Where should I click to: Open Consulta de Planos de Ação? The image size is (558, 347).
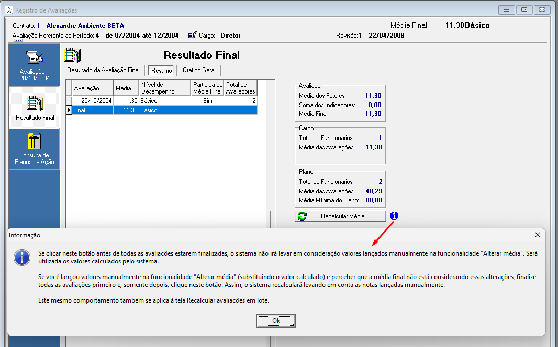pyautogui.click(x=35, y=150)
